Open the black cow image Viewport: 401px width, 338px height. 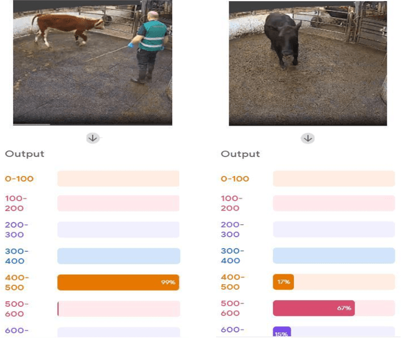[x=307, y=63]
